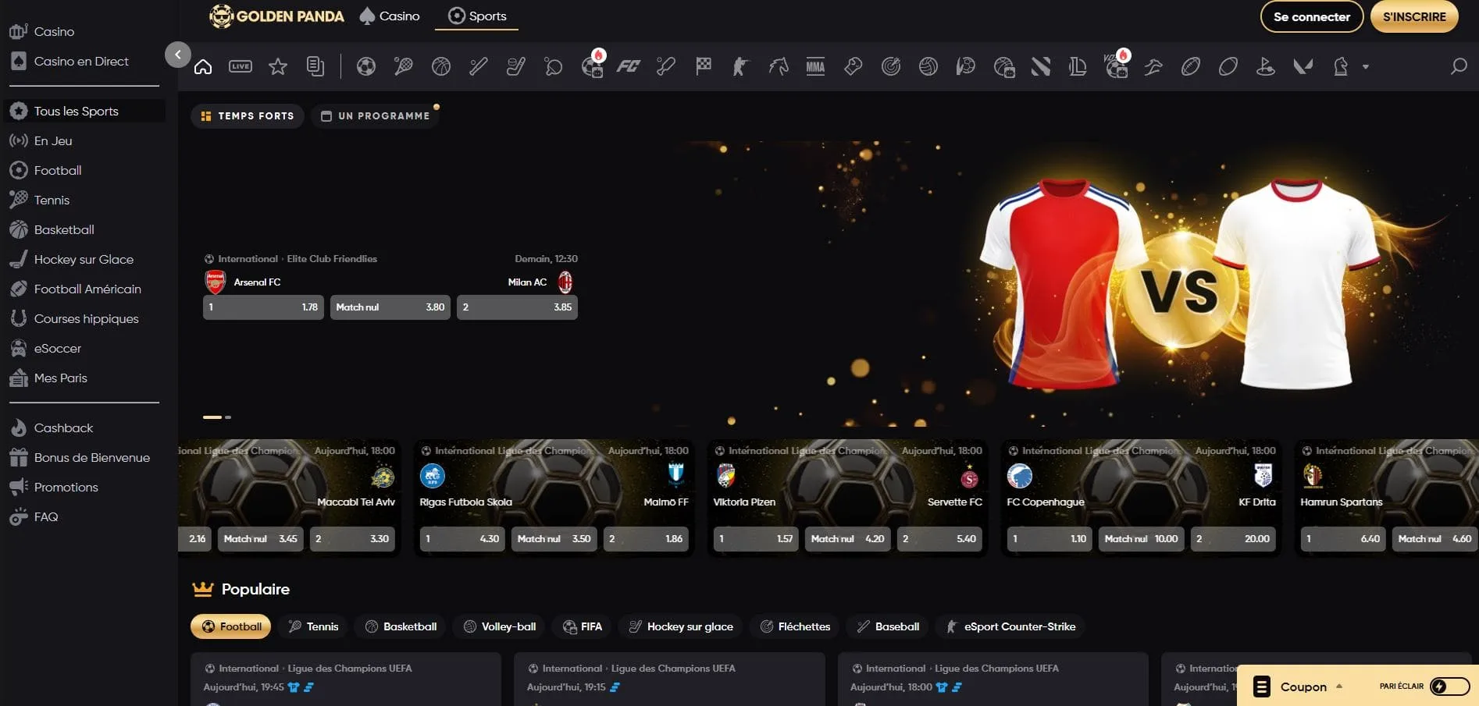Image resolution: width=1479 pixels, height=706 pixels.
Task: Go to second banner slide indicator
Action: tap(228, 417)
